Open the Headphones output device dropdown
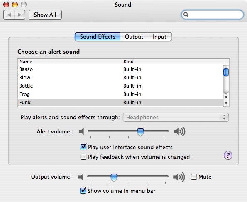 point(176,118)
